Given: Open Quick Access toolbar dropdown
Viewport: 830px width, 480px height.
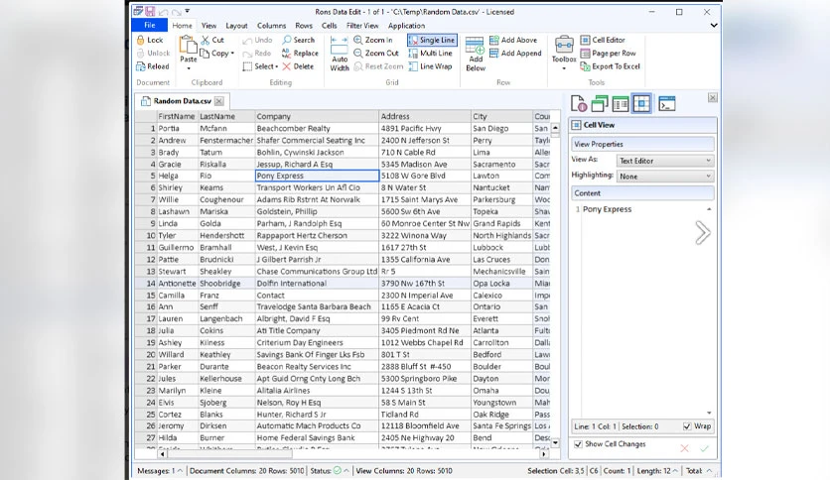Looking at the screenshot, I should [188, 11].
